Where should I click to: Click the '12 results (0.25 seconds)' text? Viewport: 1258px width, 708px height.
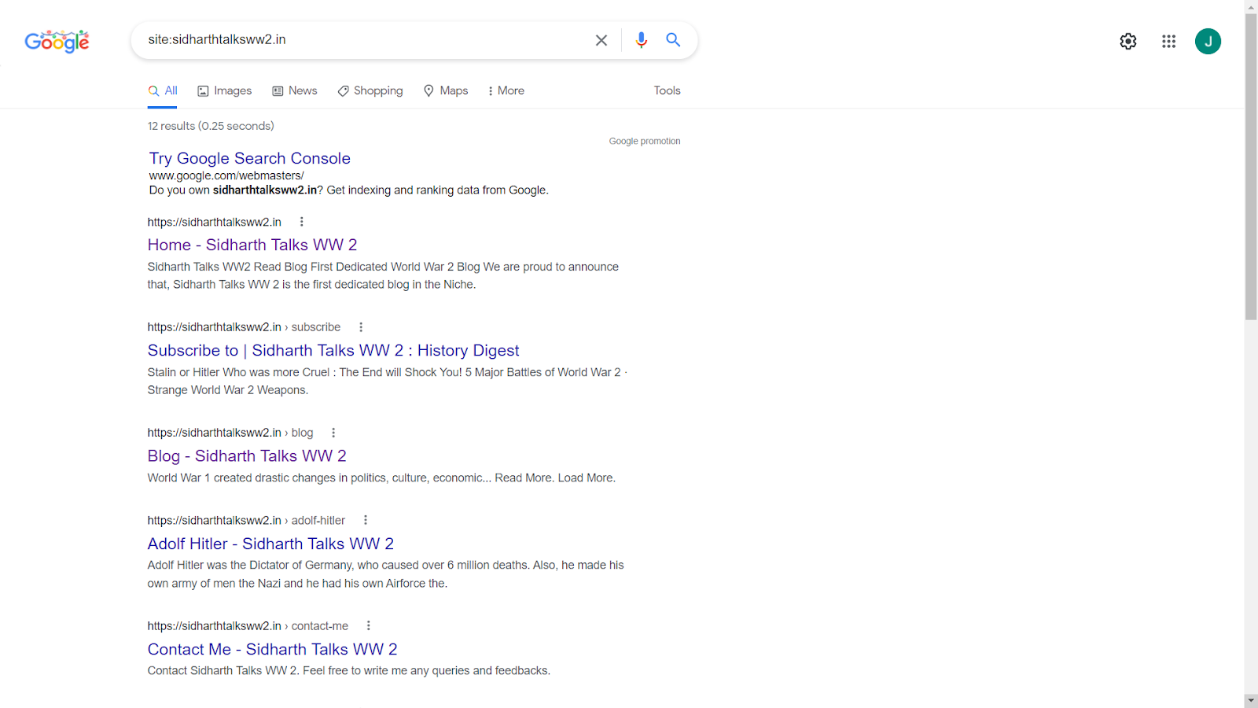[211, 126]
